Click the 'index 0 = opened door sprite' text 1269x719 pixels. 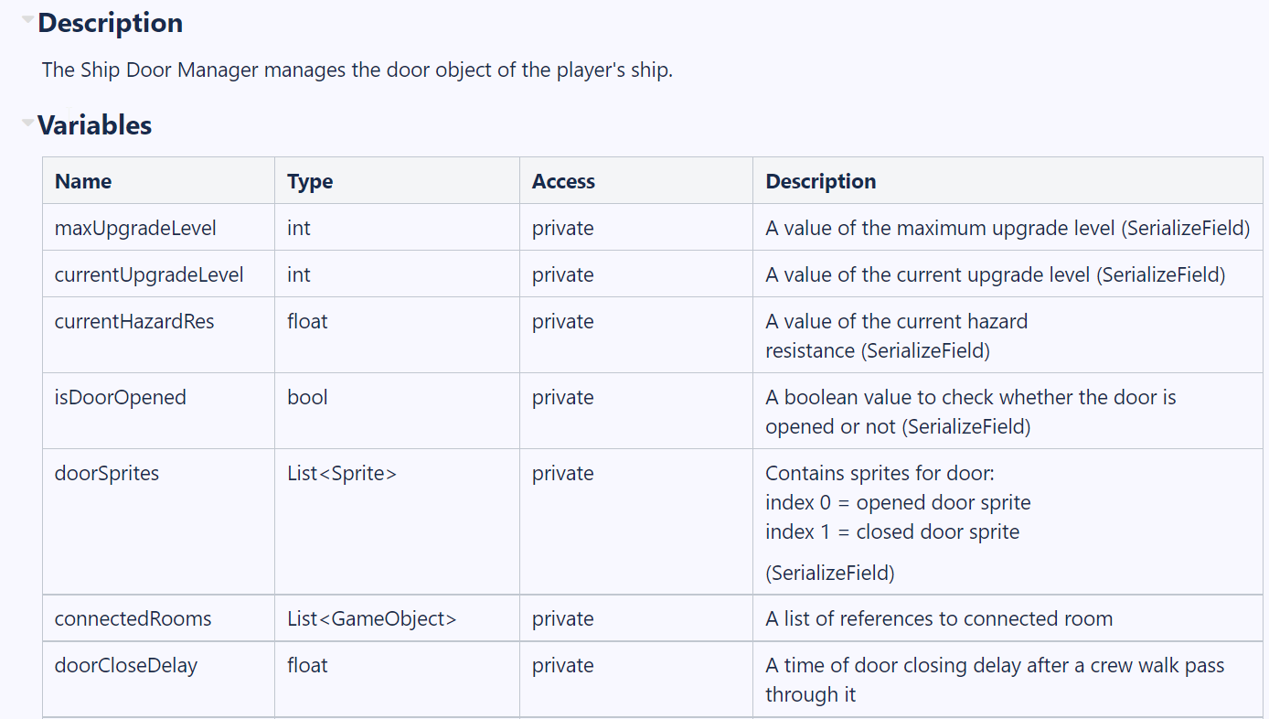[898, 502]
